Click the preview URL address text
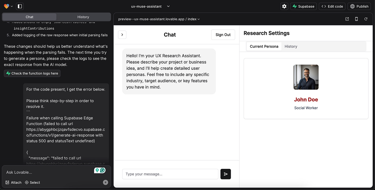375x190 pixels. click(151, 19)
